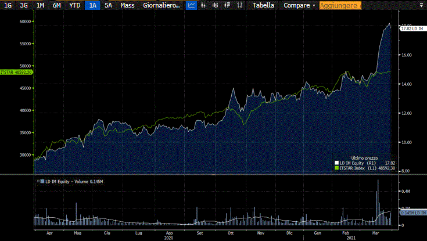Screen dimensions: 427x241
Task: Open the Tabella view tab
Action: click(263, 5)
